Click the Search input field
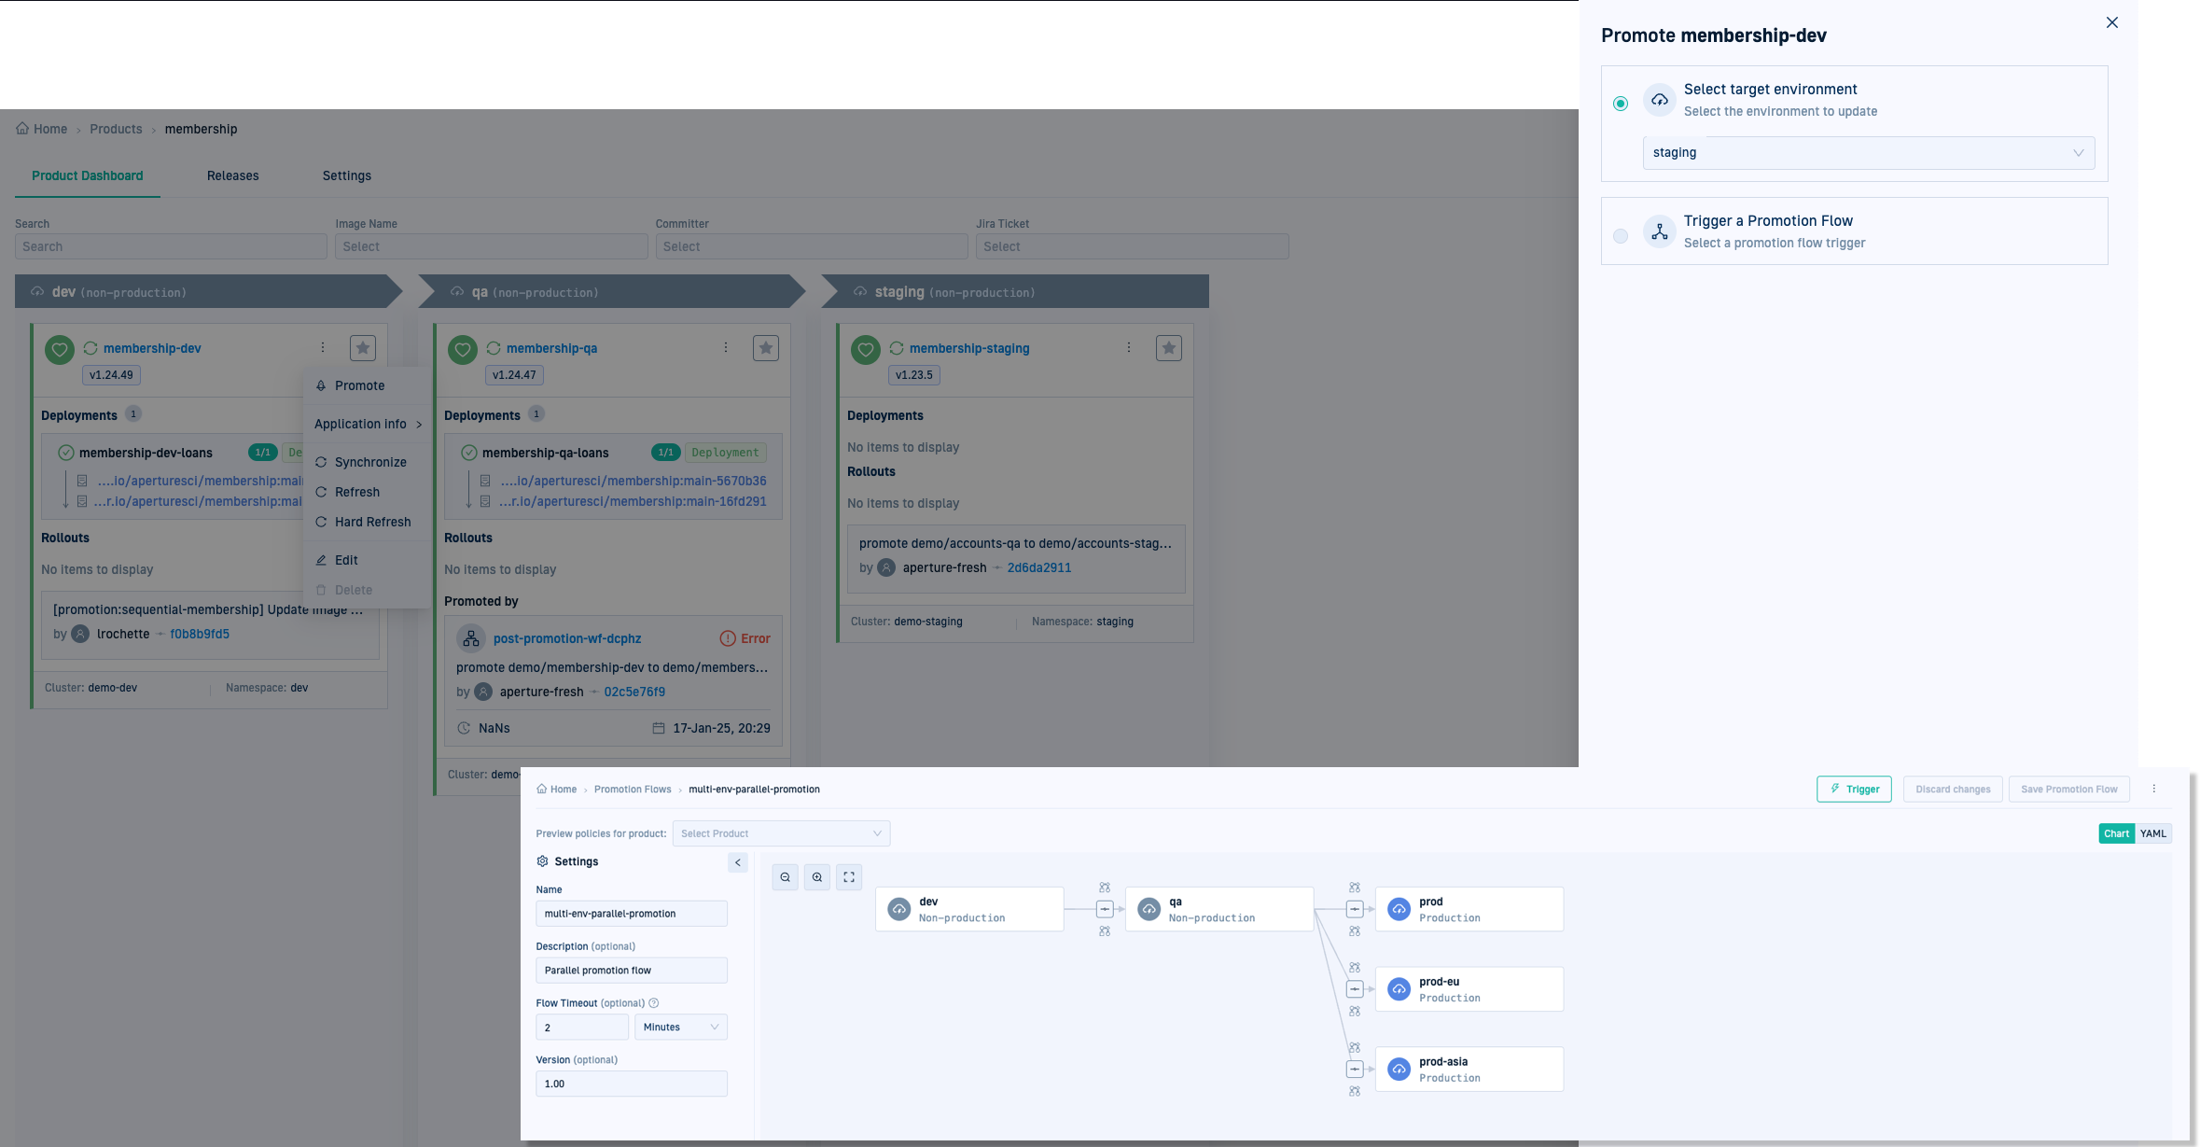This screenshot has width=2200, height=1147. pos(171,246)
